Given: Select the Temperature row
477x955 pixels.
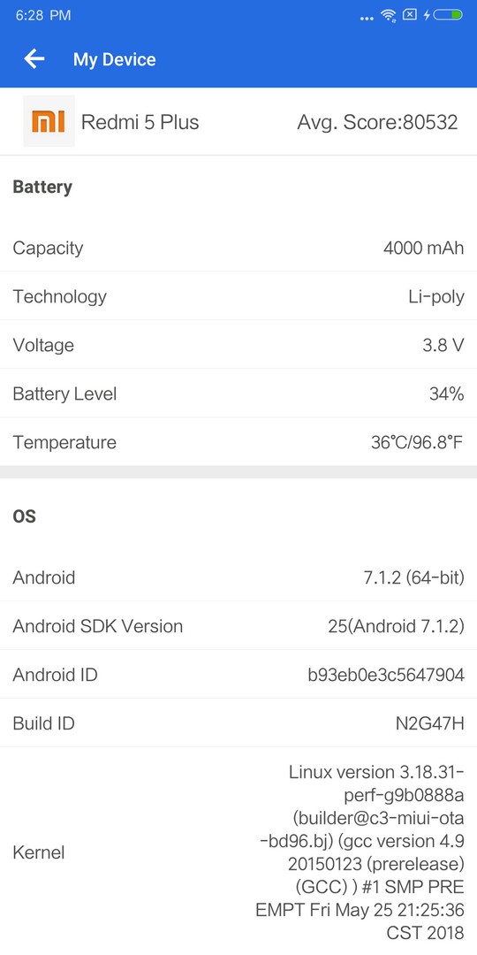Looking at the screenshot, I should point(238,443).
